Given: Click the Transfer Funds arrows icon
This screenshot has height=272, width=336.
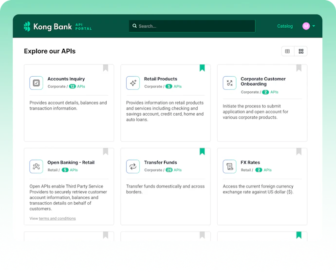Looking at the screenshot, I should pos(132,167).
